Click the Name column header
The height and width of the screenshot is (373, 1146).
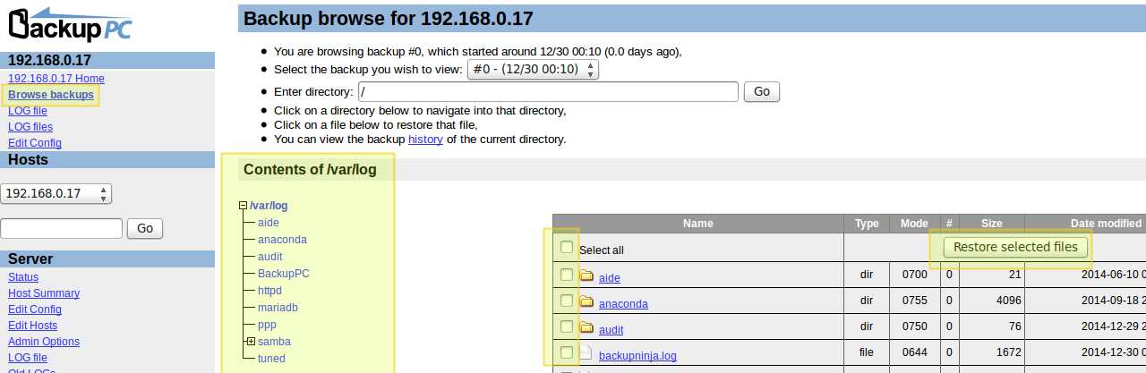pyautogui.click(x=698, y=224)
